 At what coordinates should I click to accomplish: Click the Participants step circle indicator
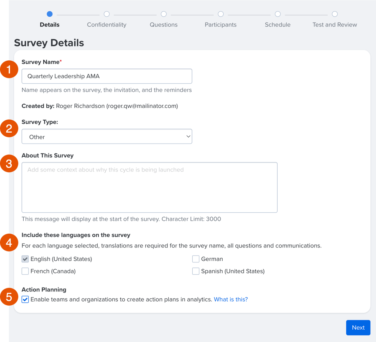coord(220,14)
